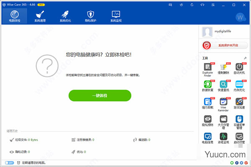Launch the 进程监视 process monitor tool

click(223, 138)
